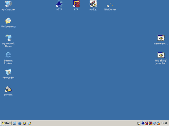Select the Services shortcut icon
Screen dimensions: 169x126
[x=8, y=89]
